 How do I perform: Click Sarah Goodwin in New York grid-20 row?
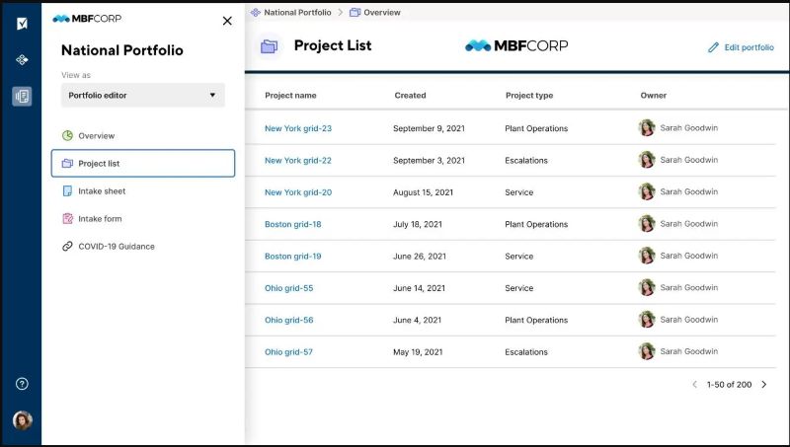tap(688, 191)
